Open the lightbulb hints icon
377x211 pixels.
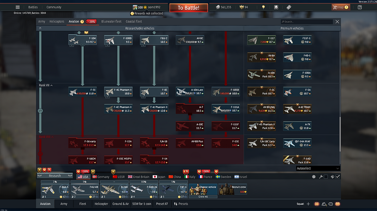(x=263, y=7)
